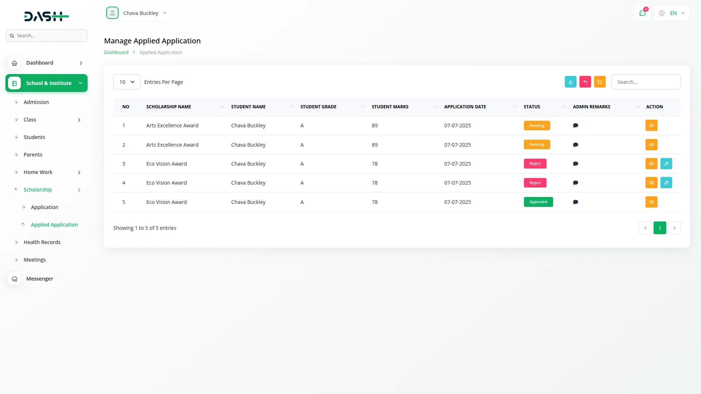Go to next page pagination arrow
The height and width of the screenshot is (394, 701).
[x=674, y=228]
